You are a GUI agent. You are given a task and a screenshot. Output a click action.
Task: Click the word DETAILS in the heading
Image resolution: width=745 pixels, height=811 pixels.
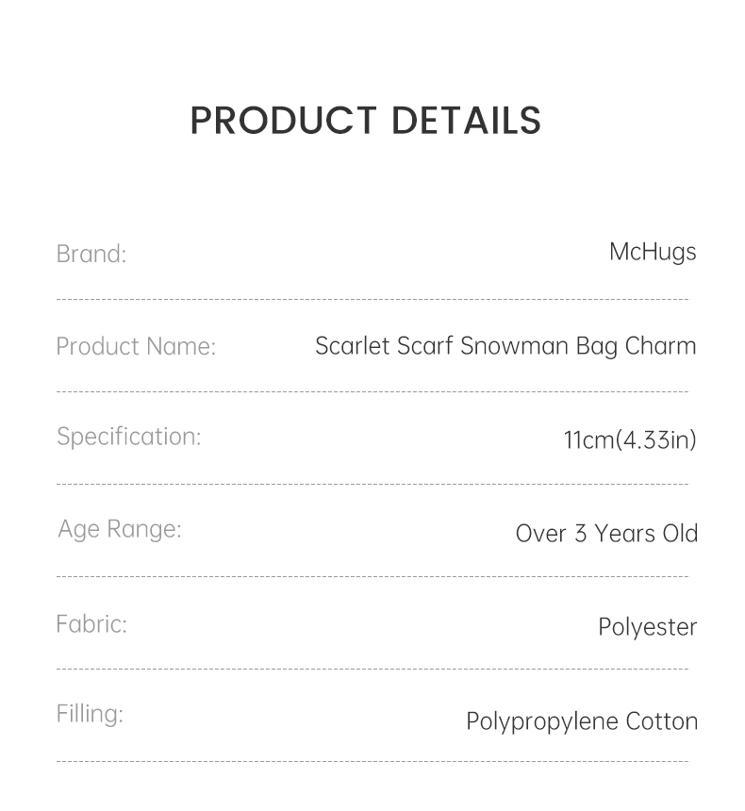click(466, 121)
